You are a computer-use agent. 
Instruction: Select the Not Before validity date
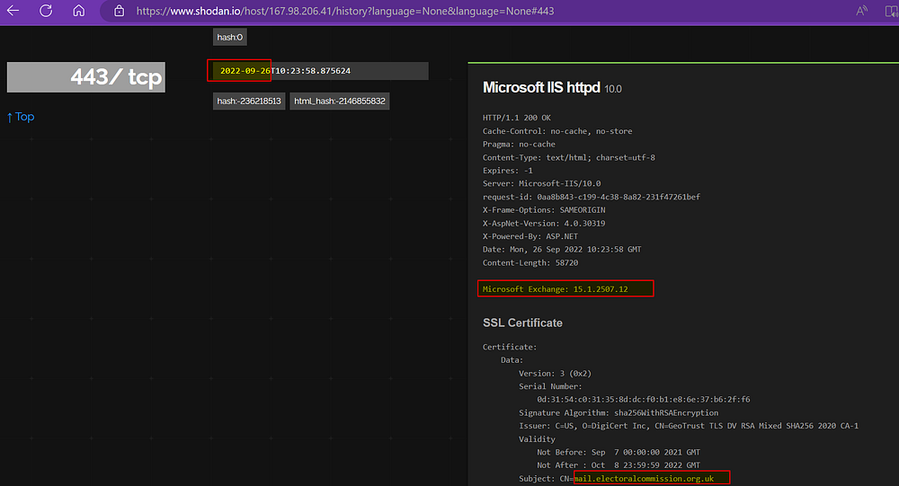tap(619, 452)
